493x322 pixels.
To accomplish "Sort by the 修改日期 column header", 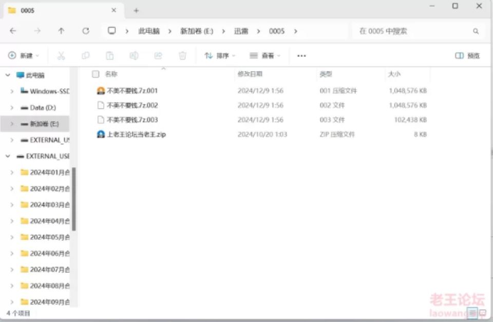I will 250,74.
